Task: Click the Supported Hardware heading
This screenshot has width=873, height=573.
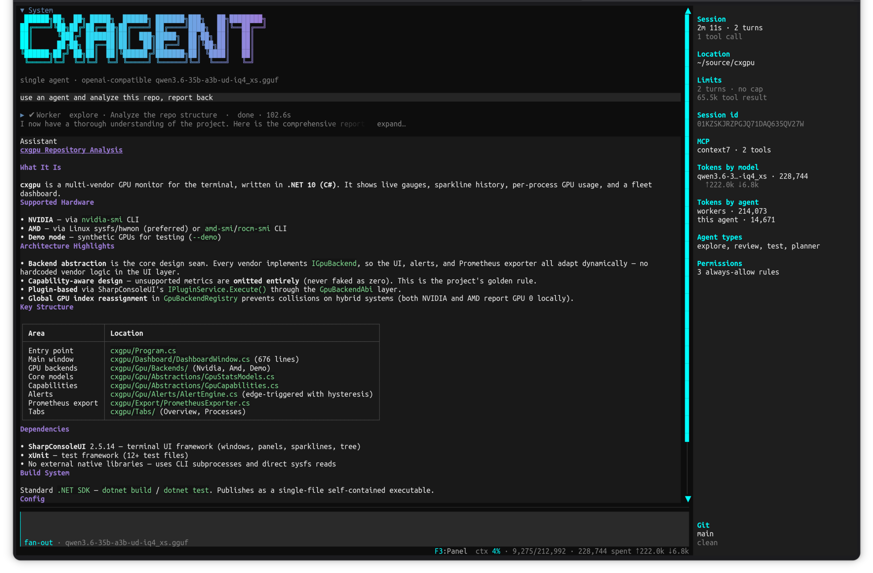Action: [57, 202]
